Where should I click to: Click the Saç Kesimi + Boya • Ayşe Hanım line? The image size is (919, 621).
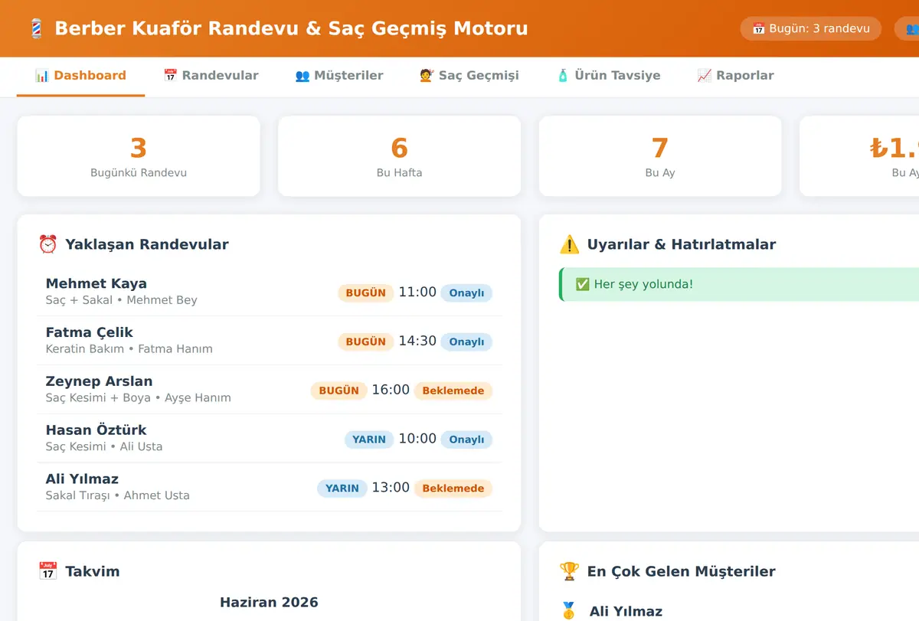139,398
